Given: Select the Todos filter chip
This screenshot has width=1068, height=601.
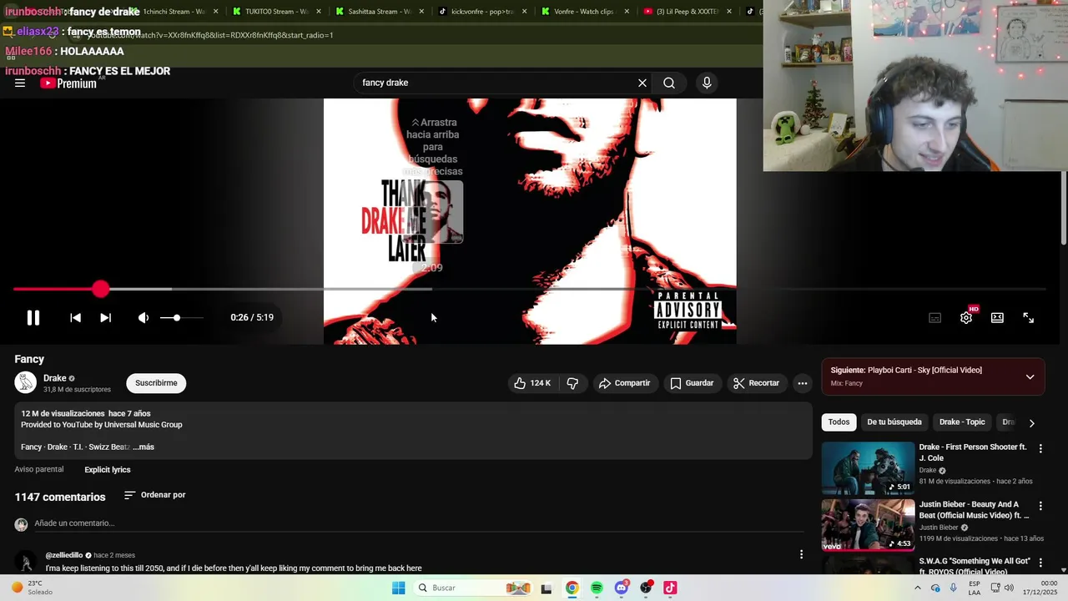Looking at the screenshot, I should [x=839, y=422].
